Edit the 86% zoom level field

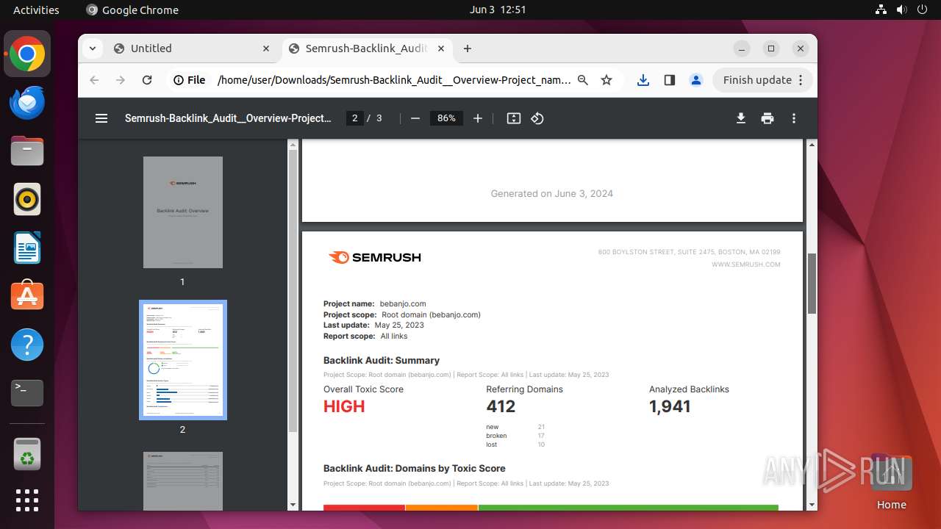(446, 118)
